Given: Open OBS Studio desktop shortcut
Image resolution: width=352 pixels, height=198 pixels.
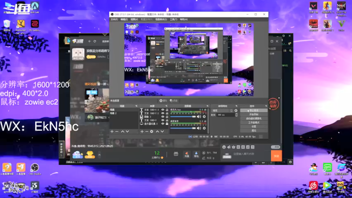Looking at the screenshot, I should pyautogui.click(x=35, y=169).
